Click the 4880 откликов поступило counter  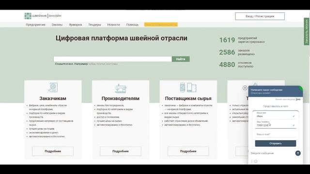tap(236, 64)
